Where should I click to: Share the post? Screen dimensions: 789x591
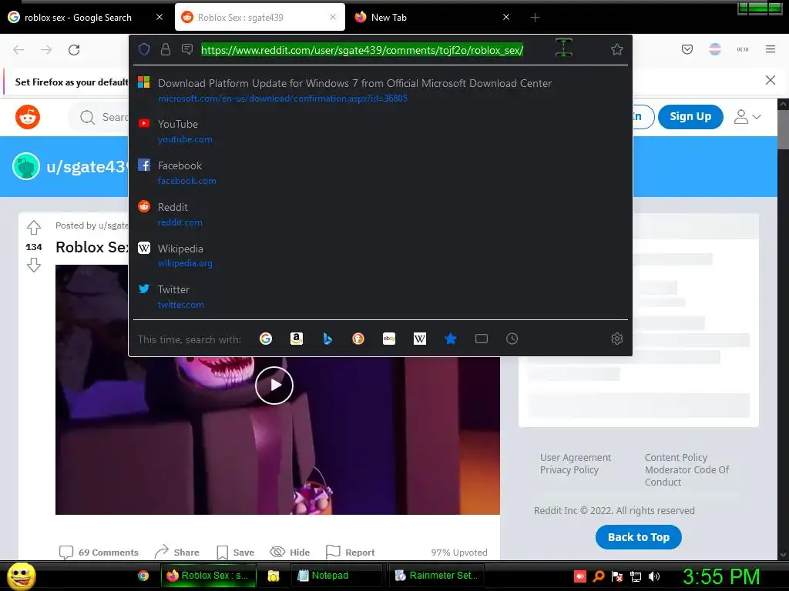pos(177,553)
